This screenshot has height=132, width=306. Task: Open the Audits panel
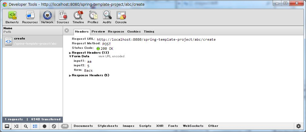tap(107, 17)
